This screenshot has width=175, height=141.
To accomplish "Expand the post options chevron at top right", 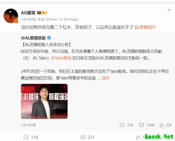I will [169, 10].
